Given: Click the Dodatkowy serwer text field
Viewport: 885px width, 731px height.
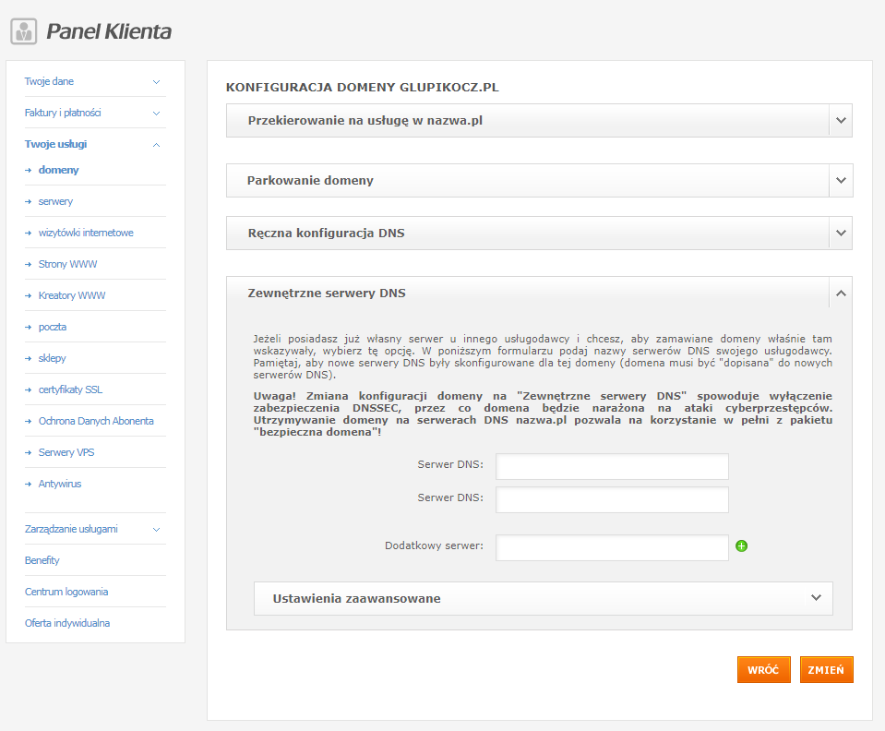Looking at the screenshot, I should [612, 547].
